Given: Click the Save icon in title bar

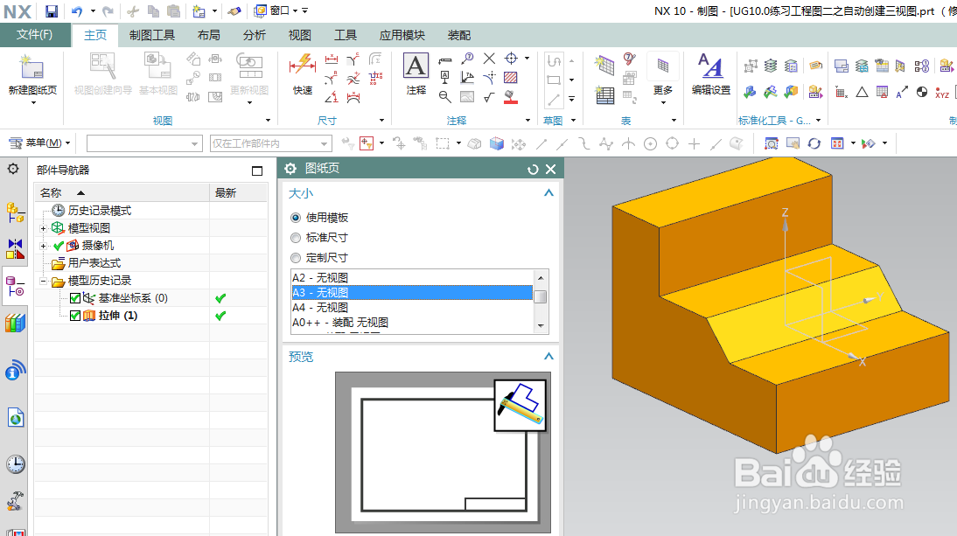Looking at the screenshot, I should coord(52,11).
